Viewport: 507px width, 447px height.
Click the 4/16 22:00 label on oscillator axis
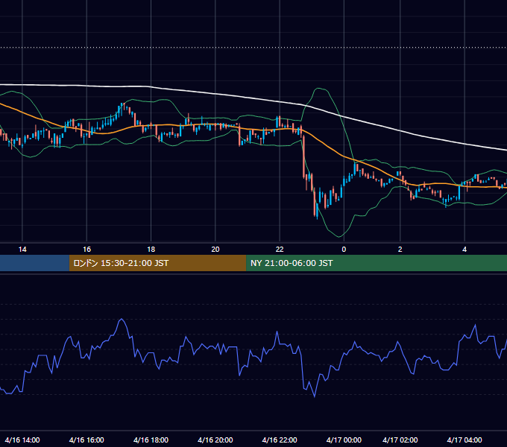click(280, 440)
